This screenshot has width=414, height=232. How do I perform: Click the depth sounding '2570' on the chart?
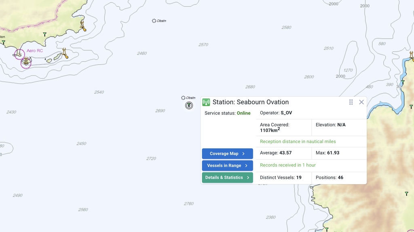[203, 44]
